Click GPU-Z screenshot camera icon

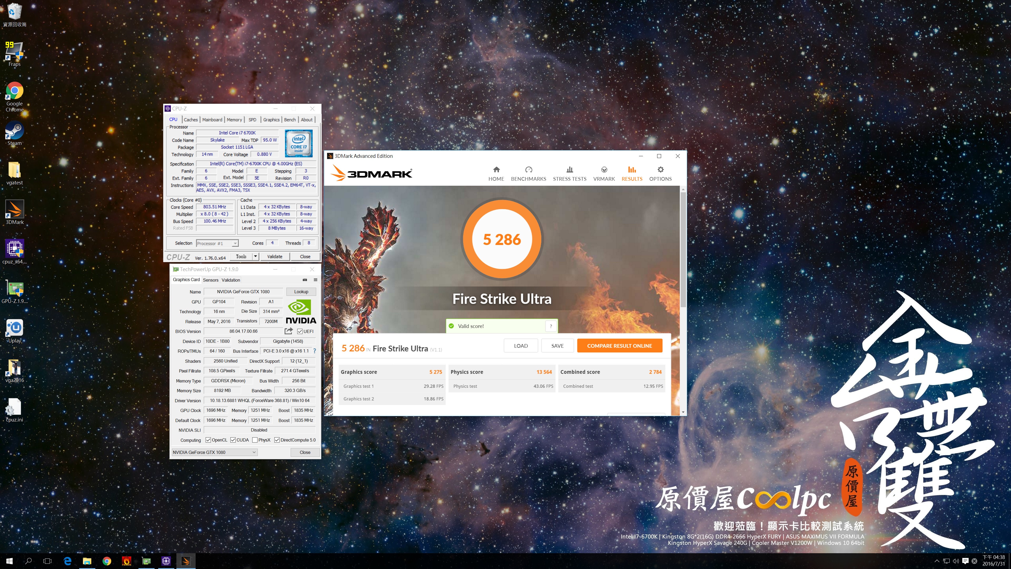click(305, 280)
